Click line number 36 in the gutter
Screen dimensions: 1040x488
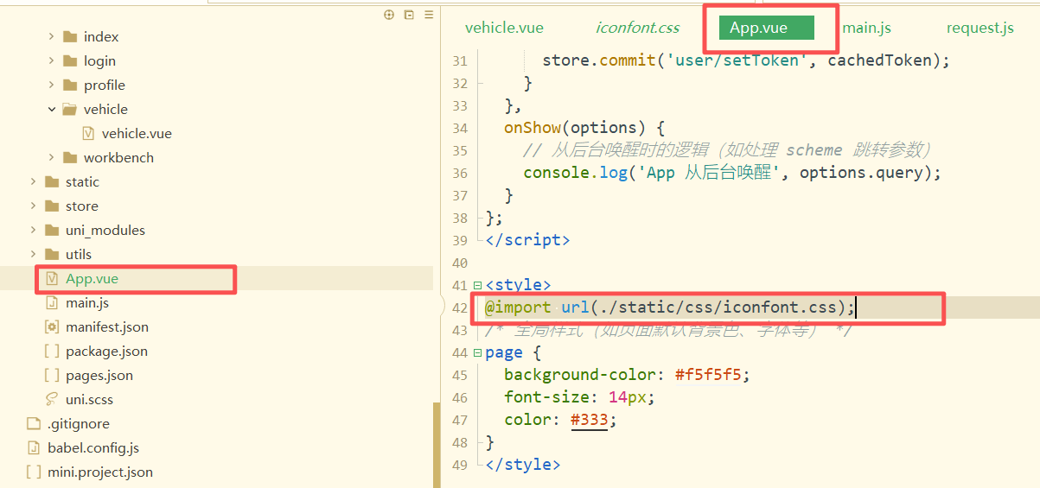pyautogui.click(x=459, y=174)
